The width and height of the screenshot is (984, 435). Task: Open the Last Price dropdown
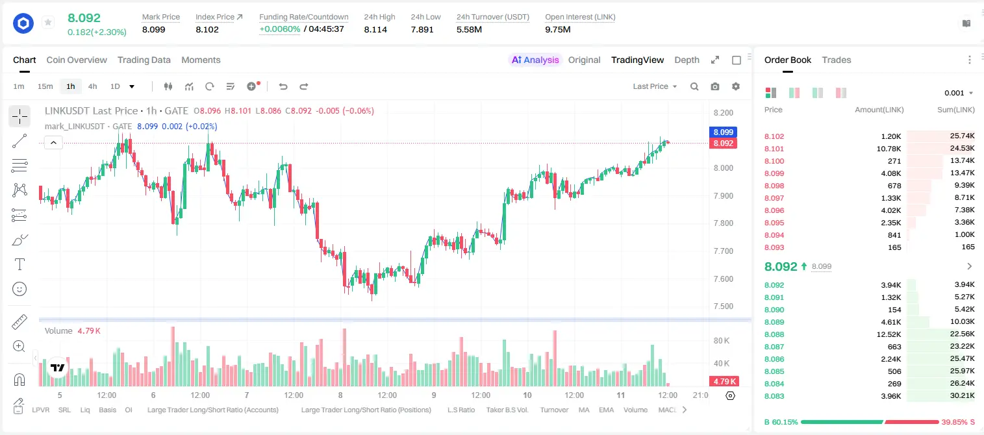coord(655,86)
